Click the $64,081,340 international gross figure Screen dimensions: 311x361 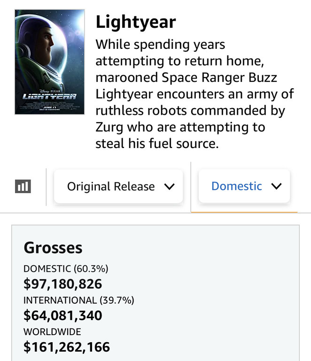(x=62, y=315)
